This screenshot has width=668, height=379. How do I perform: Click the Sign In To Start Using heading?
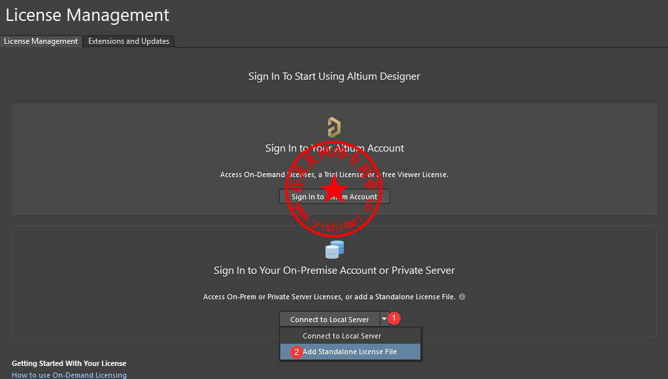click(x=334, y=76)
